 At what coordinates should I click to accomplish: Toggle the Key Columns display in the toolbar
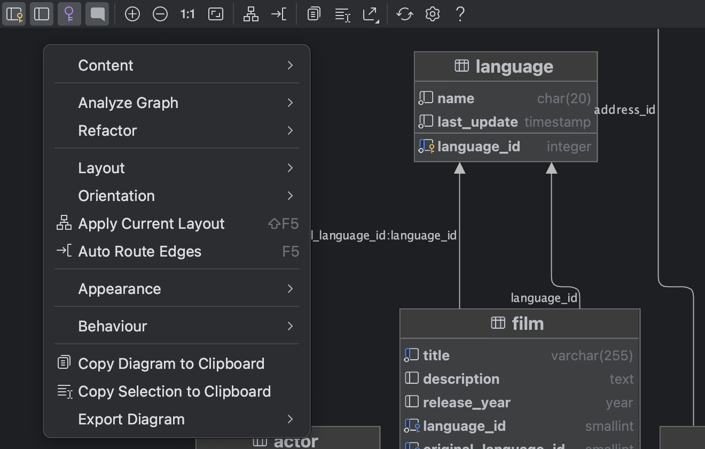pos(14,14)
